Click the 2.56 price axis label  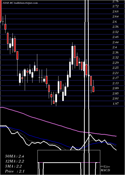point(115,27)
